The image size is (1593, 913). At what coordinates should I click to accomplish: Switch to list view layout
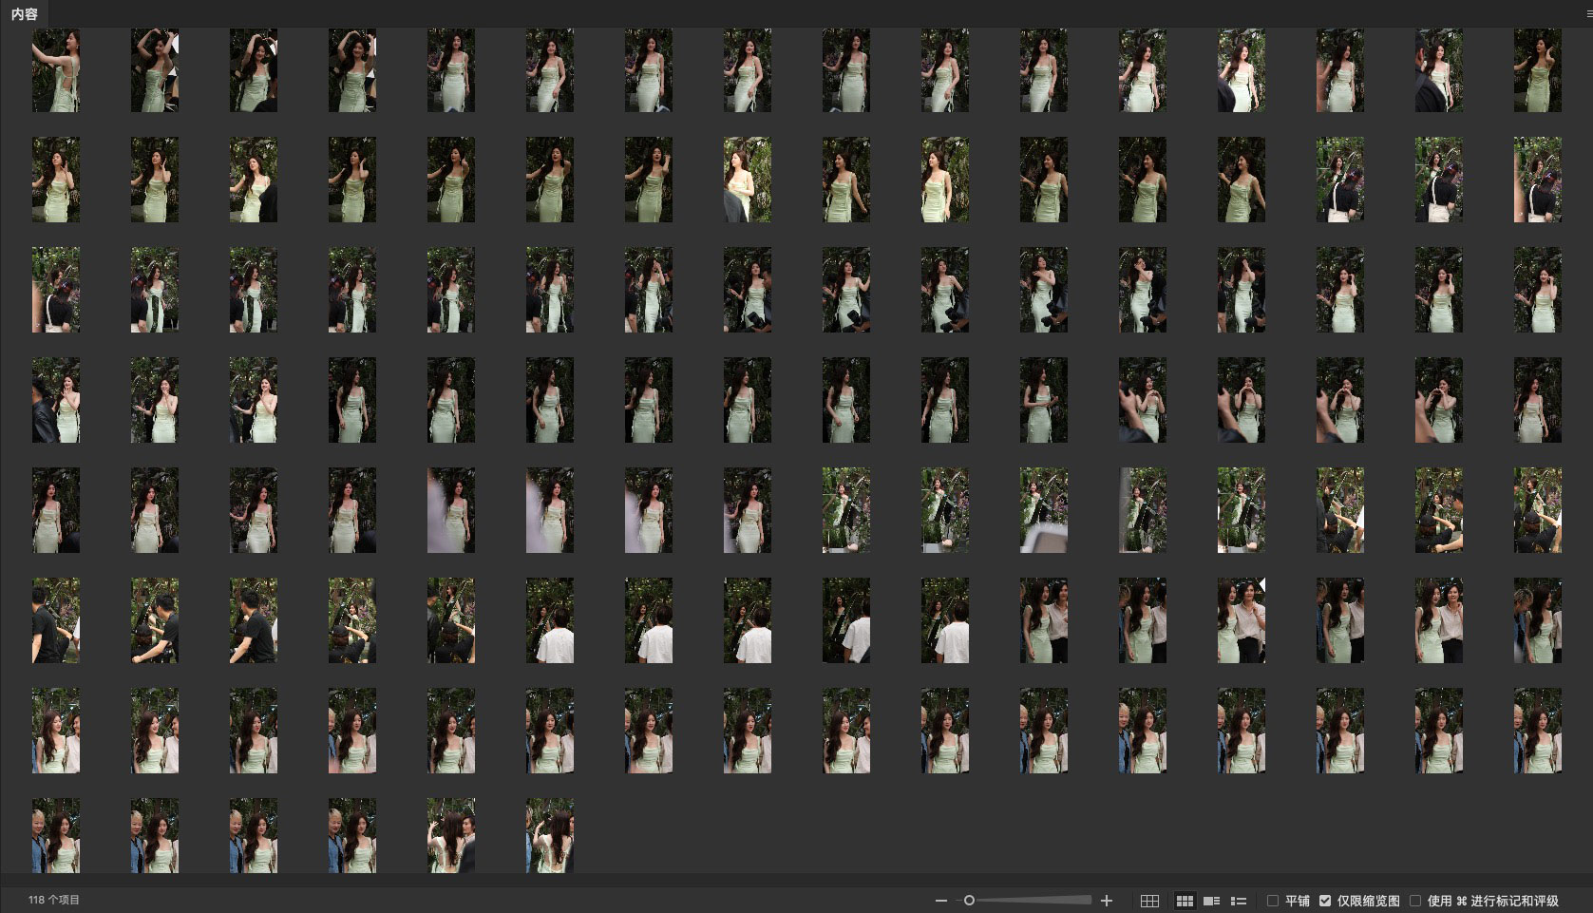click(1239, 901)
